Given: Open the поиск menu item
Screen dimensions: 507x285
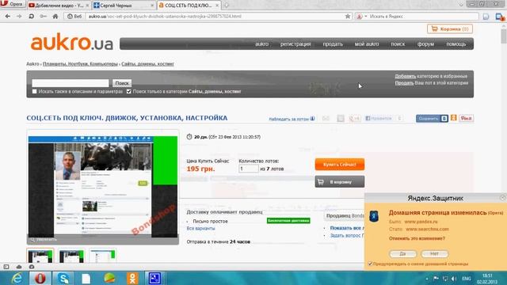Looking at the screenshot, I should [398, 44].
